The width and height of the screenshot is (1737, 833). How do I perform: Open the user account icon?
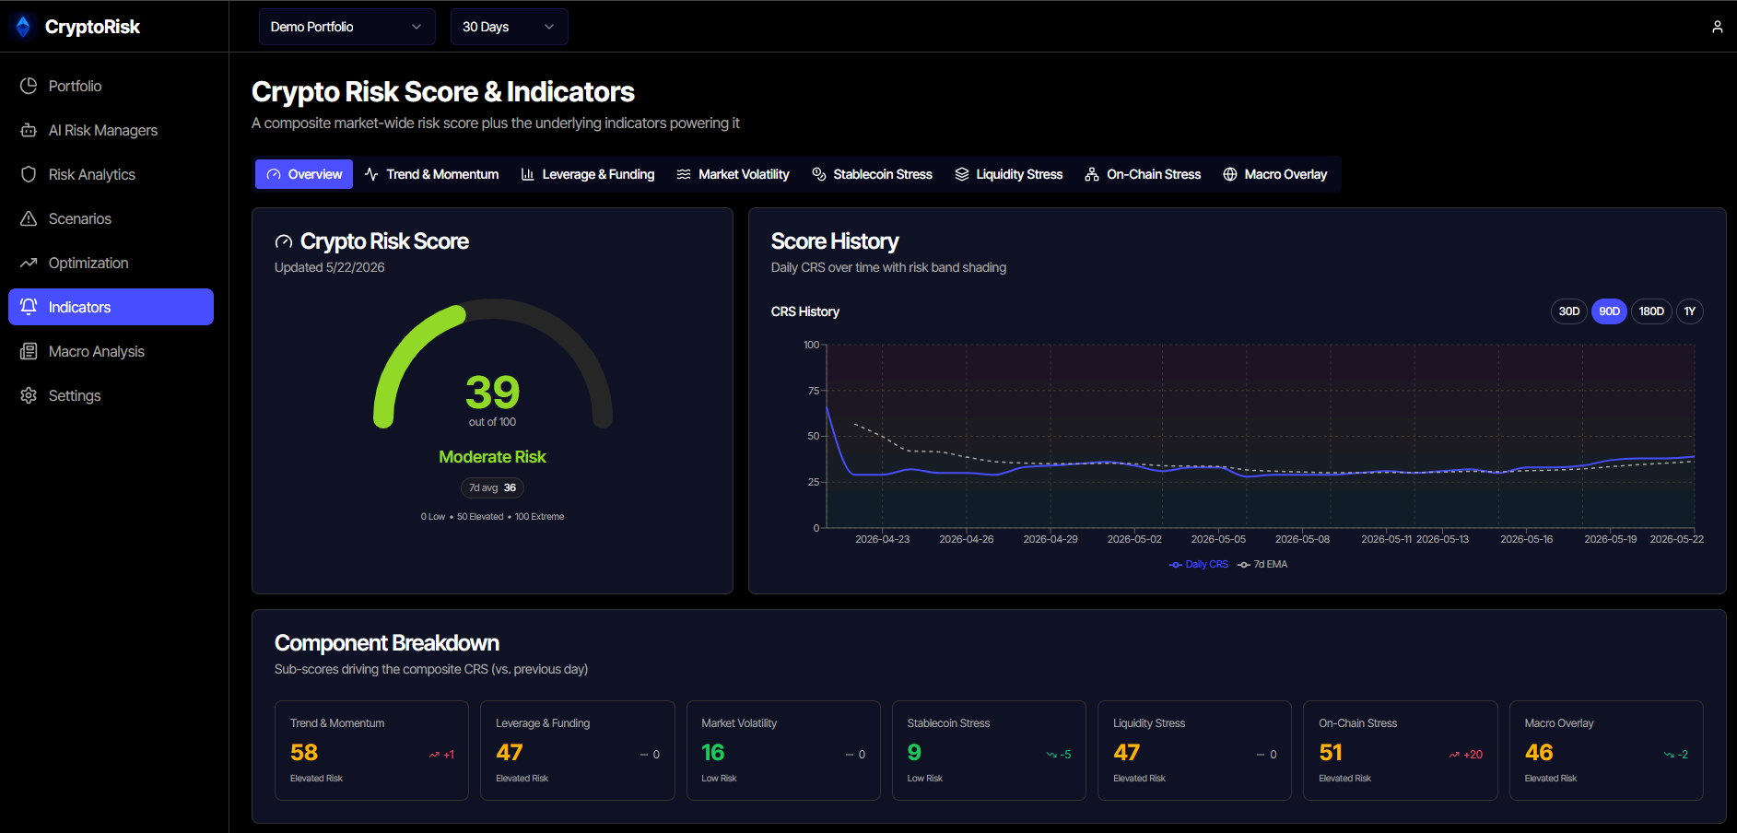tap(1718, 27)
